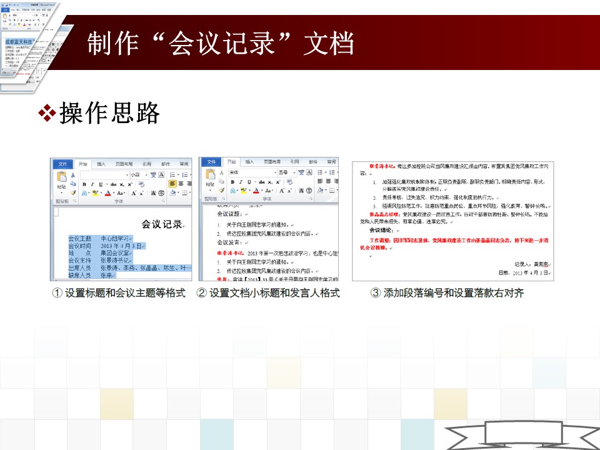
Task: Toggle Italic in step ② screenshot ribbon
Action: point(241,182)
